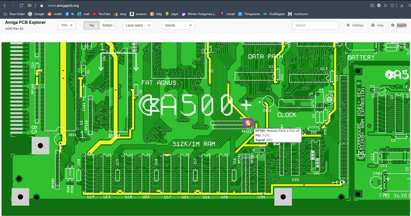Screen dimensions: 411x216
Task: Open the norad bookmark
Action: click(x=227, y=14)
